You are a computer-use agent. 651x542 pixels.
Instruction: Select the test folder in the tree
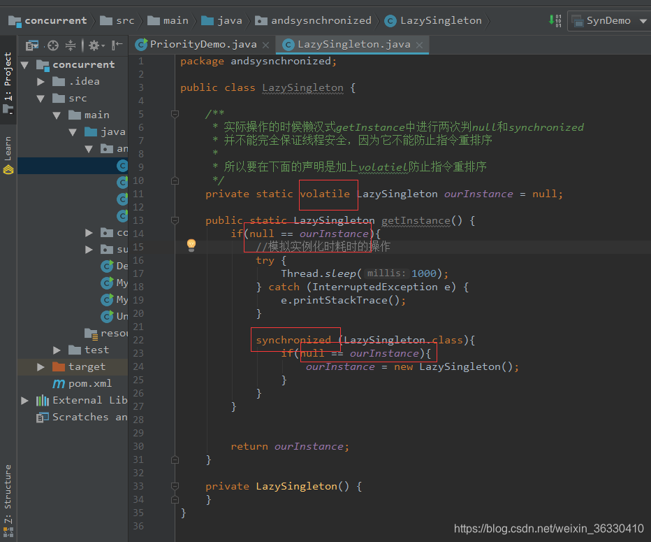pyautogui.click(x=89, y=350)
